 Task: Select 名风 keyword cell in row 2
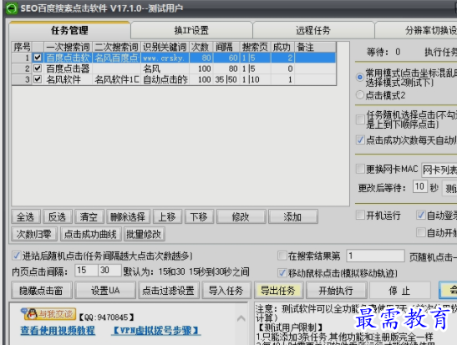(165, 68)
